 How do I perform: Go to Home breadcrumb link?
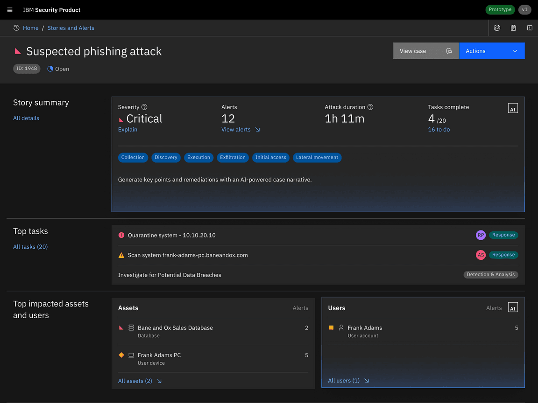coord(31,28)
